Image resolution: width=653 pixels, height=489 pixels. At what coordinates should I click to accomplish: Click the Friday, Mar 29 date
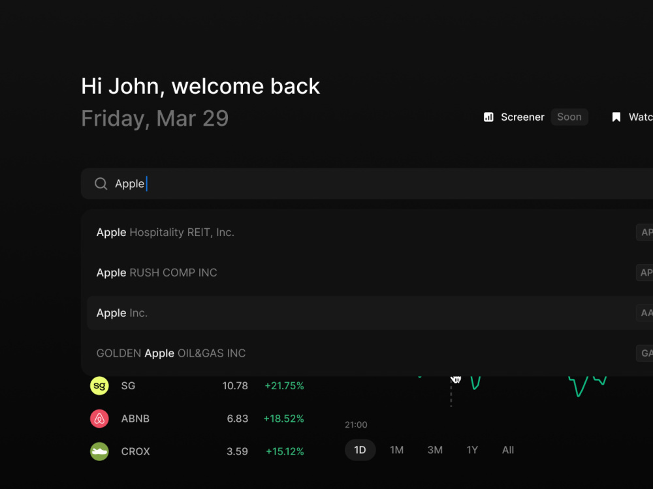click(155, 119)
